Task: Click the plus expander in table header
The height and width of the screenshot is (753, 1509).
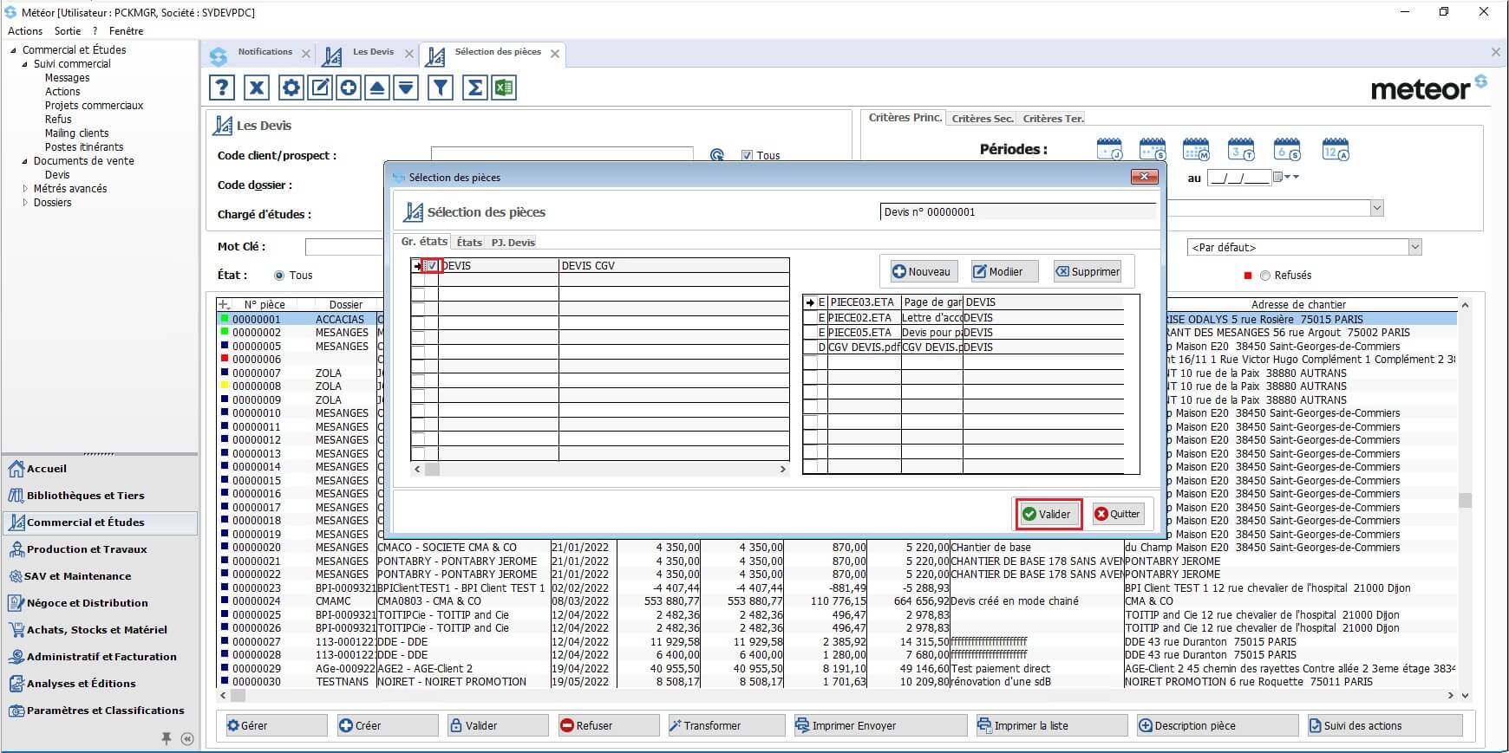Action: tap(224, 304)
